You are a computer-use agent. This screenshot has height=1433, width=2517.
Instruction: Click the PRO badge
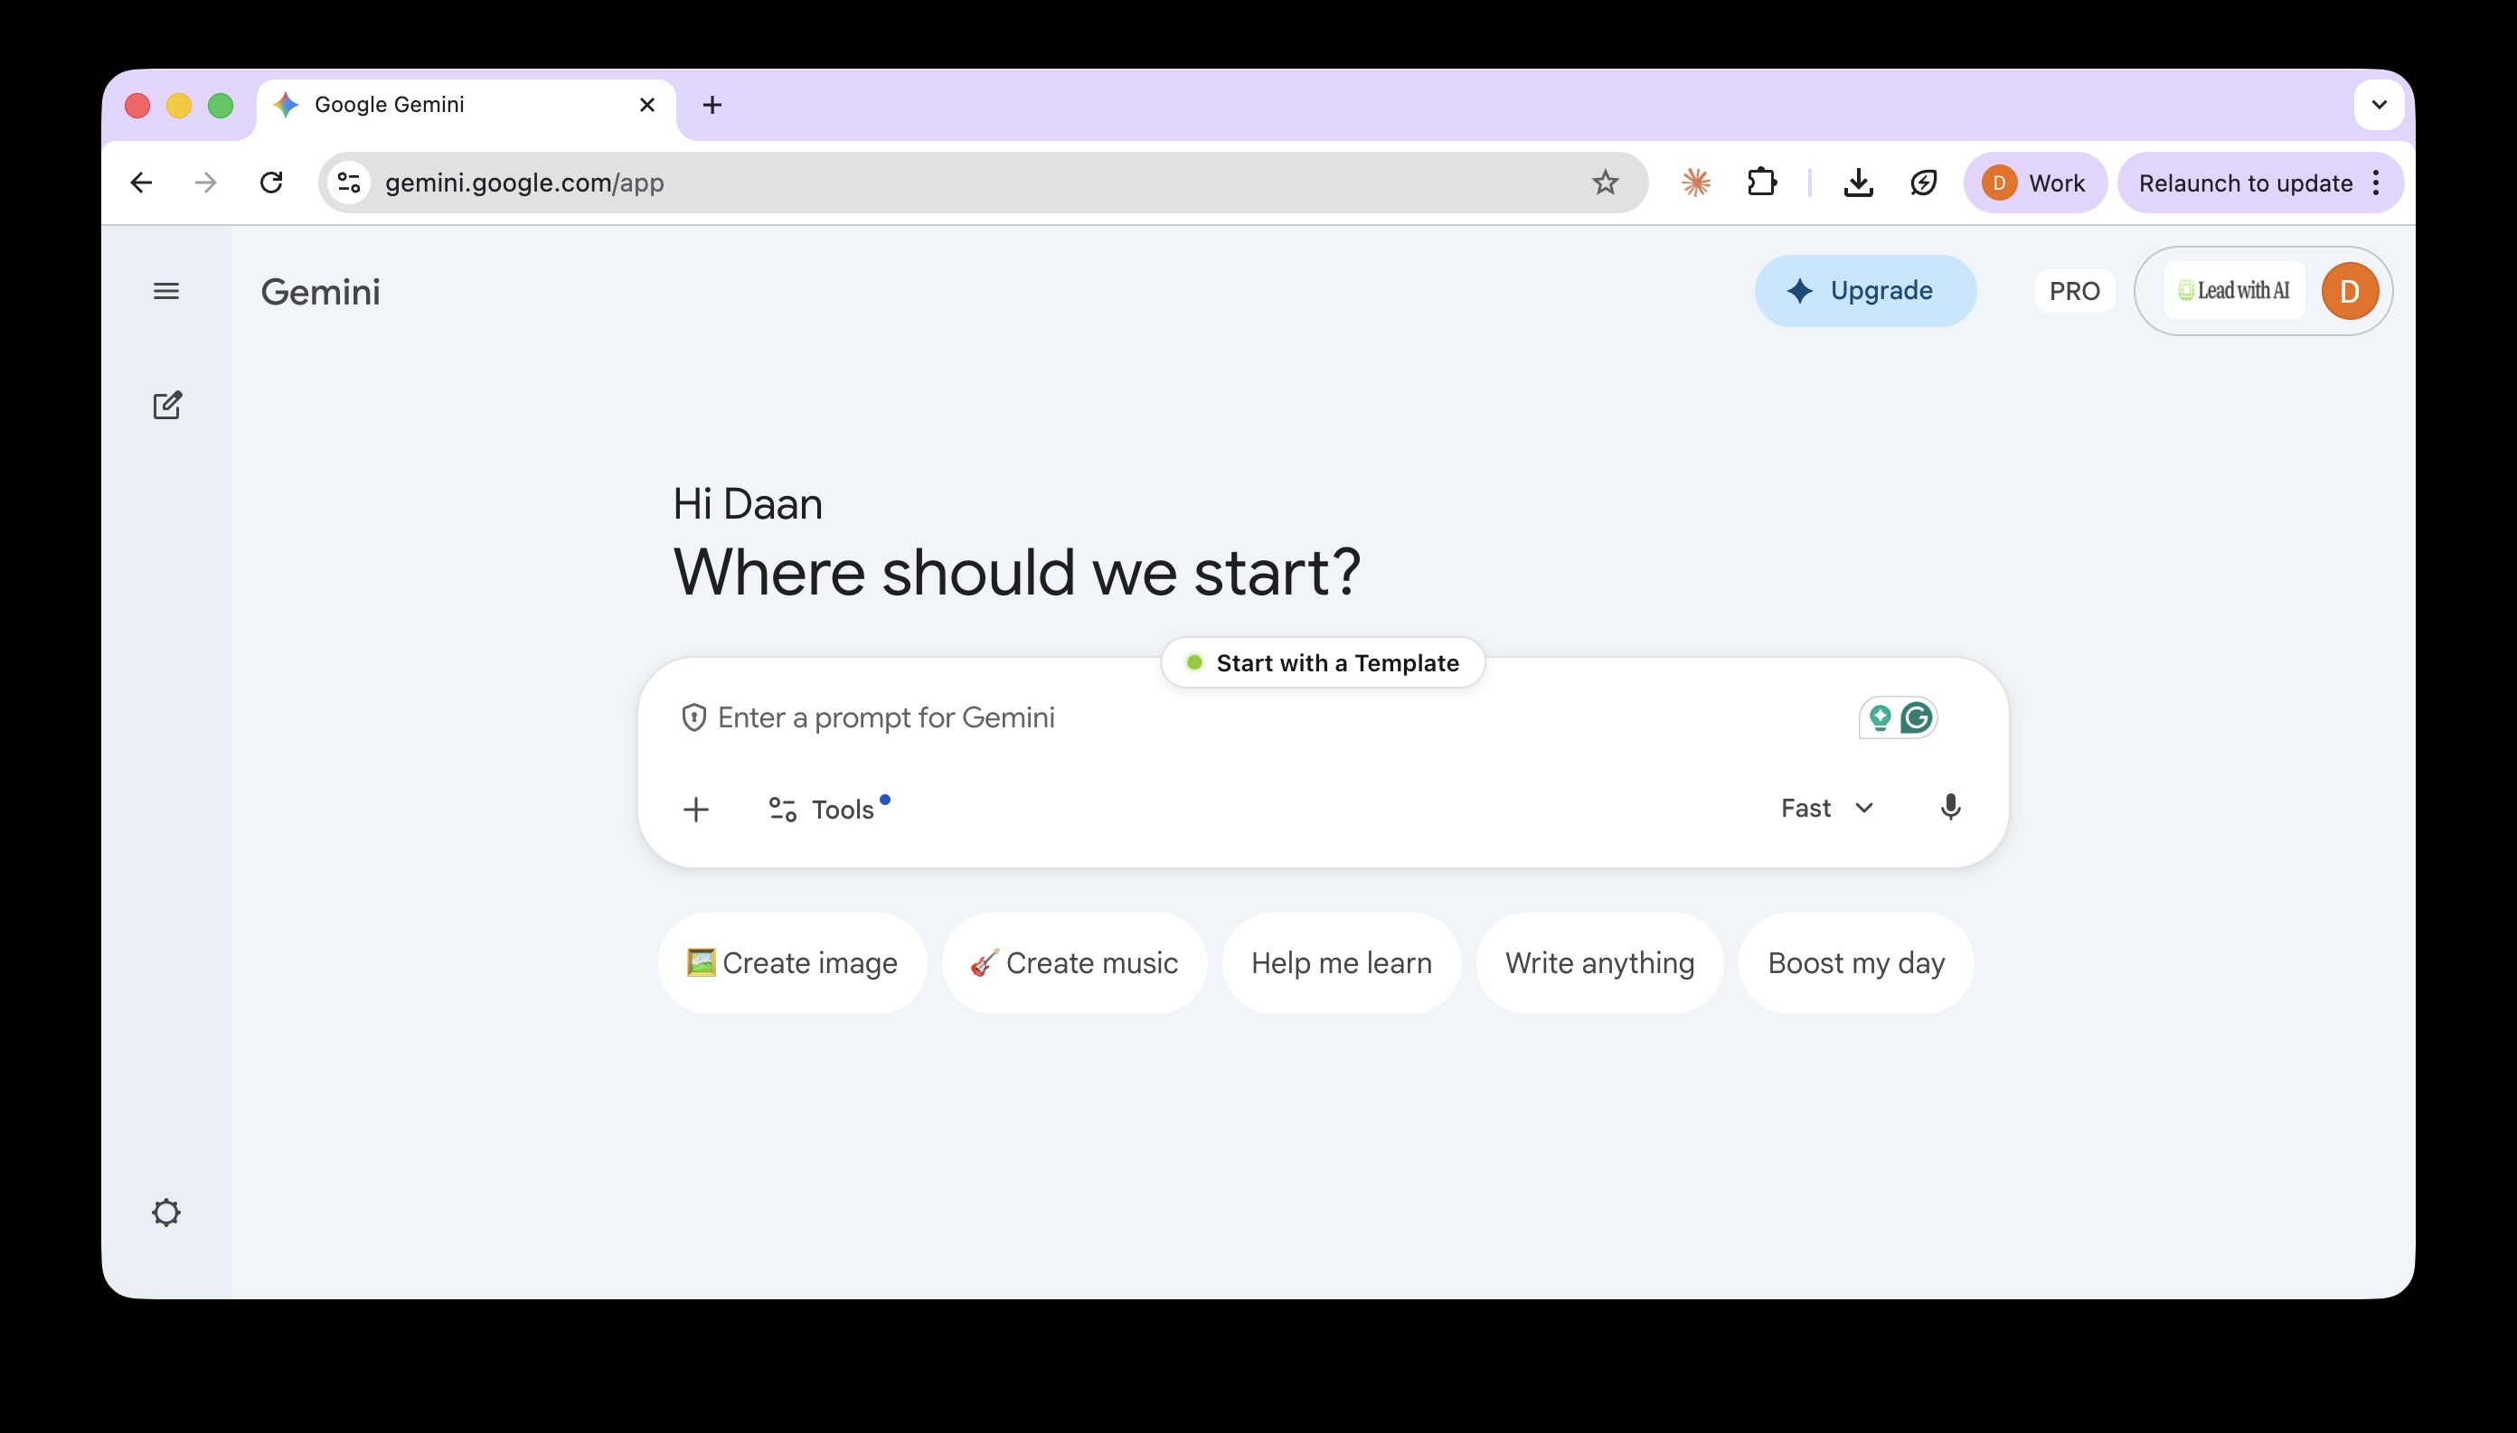click(x=2075, y=291)
